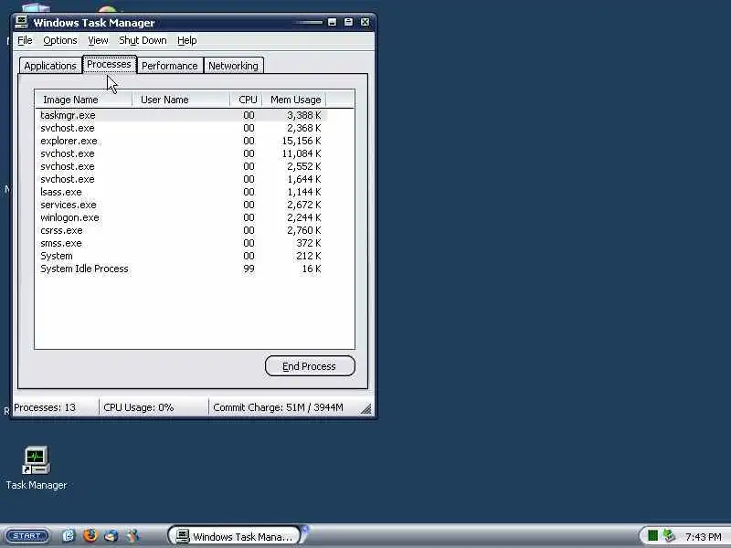Select the svchost.exe row using 1,644 K
This screenshot has width=731, height=548.
[x=181, y=179]
